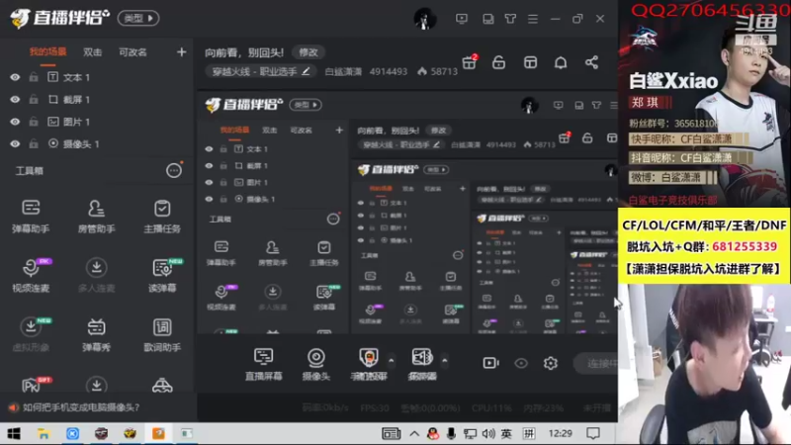The width and height of the screenshot is (791, 445).
Task: Download the 多人连麦 tool
Action: coord(96,276)
